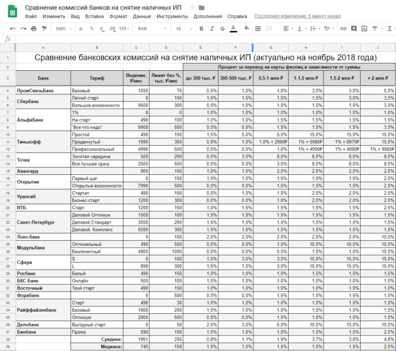This screenshot has height=351, width=396.
Task: Print the spreadsheet
Action: [34, 29]
